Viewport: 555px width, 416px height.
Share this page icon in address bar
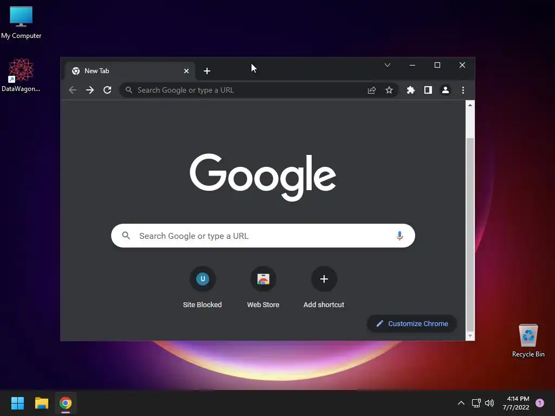[x=372, y=90]
